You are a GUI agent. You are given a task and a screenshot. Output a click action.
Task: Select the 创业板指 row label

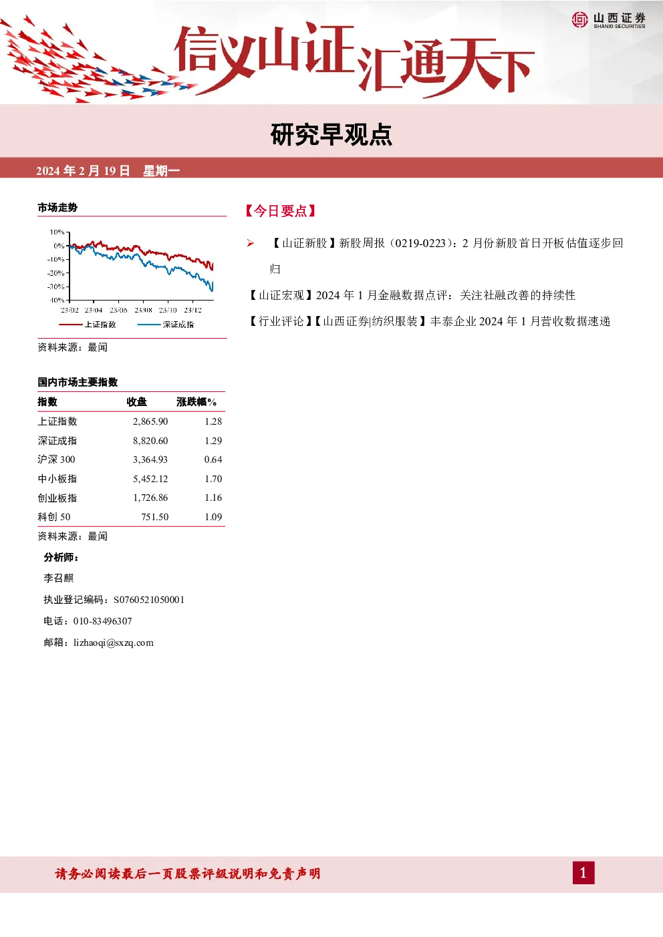point(57,498)
